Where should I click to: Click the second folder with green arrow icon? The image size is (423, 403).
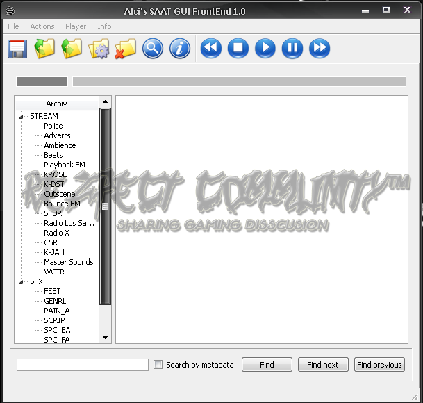pos(72,49)
